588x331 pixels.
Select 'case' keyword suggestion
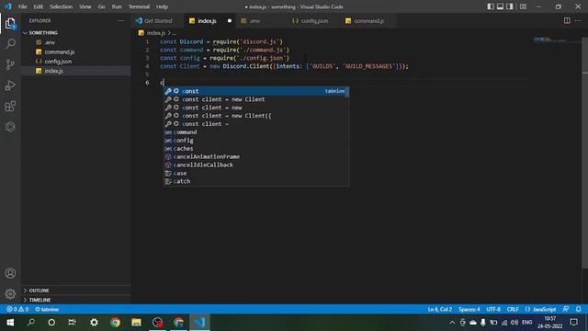tap(256, 173)
